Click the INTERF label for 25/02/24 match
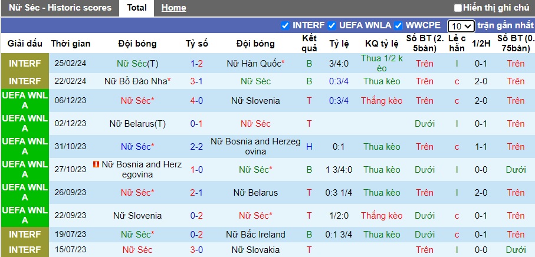The height and width of the screenshot is (257, 535). [25, 63]
